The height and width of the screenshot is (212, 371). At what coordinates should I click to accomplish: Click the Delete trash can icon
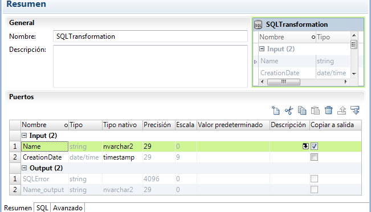pyautogui.click(x=328, y=111)
